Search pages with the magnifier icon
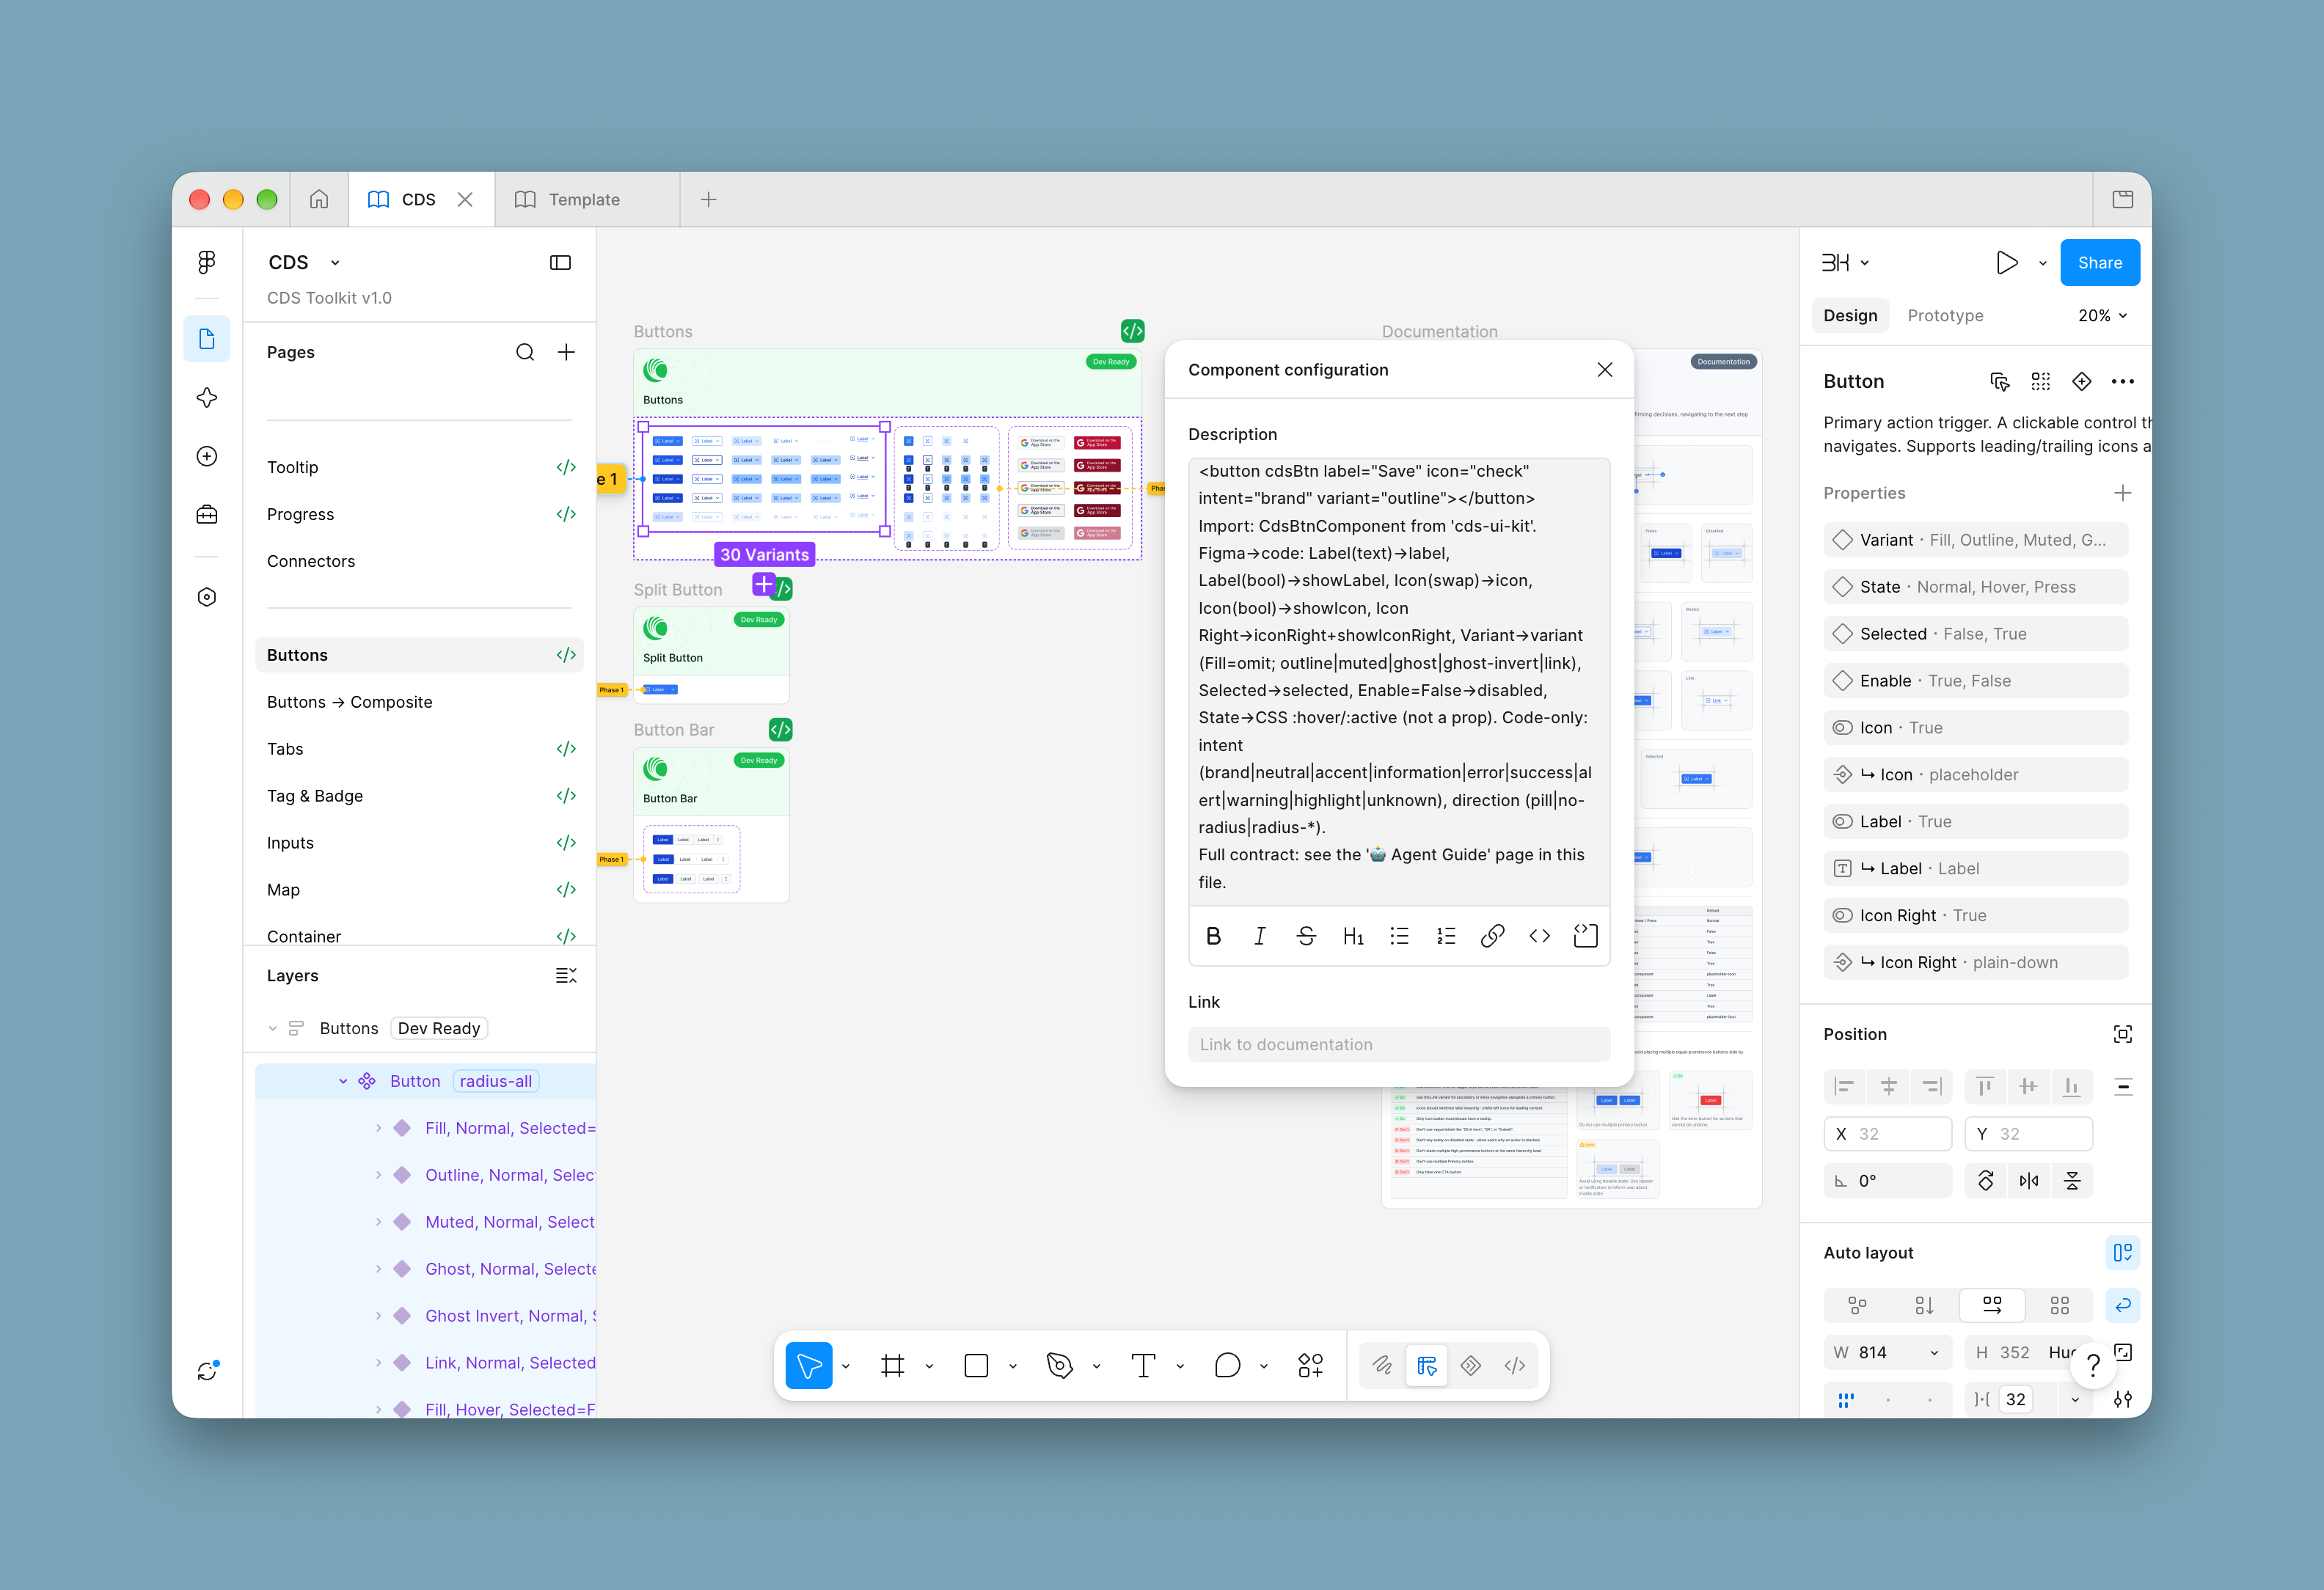 click(525, 352)
